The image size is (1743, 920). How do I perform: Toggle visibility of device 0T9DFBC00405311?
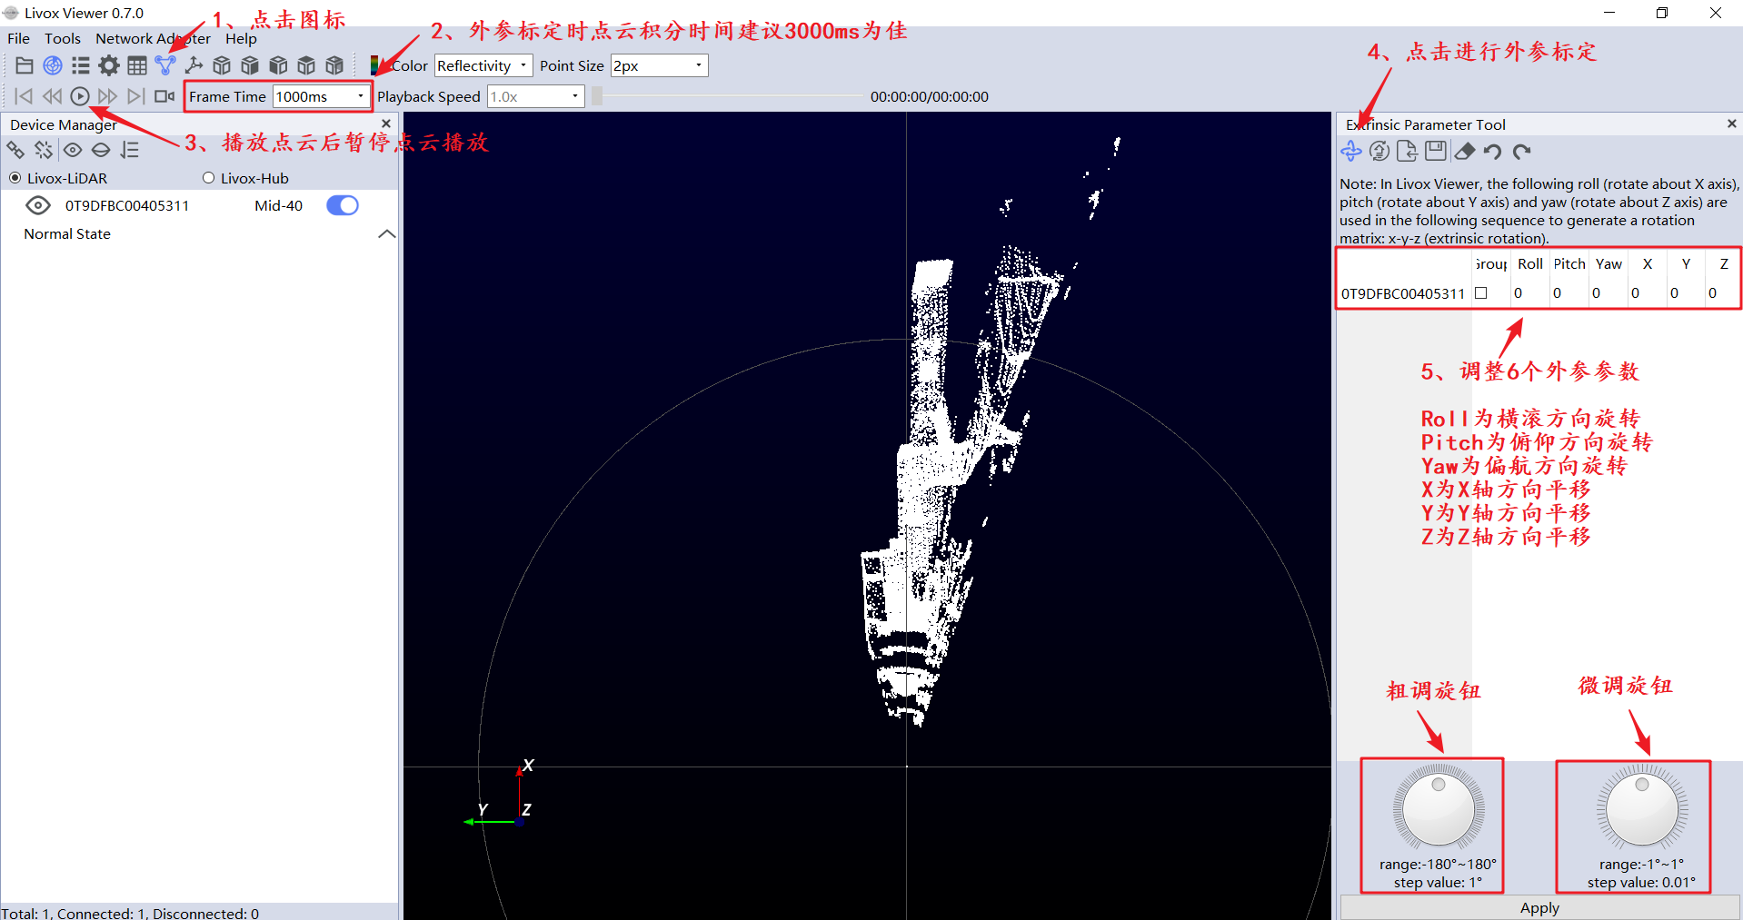click(x=38, y=205)
